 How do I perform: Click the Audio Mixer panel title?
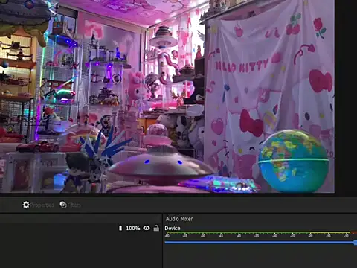179,219
